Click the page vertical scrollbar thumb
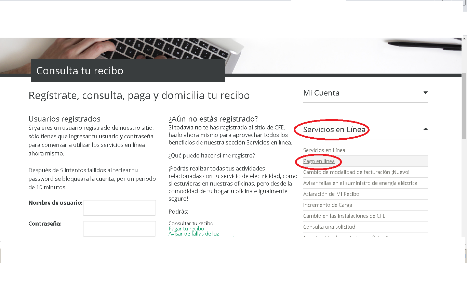The image size is (467, 291). pos(464,106)
